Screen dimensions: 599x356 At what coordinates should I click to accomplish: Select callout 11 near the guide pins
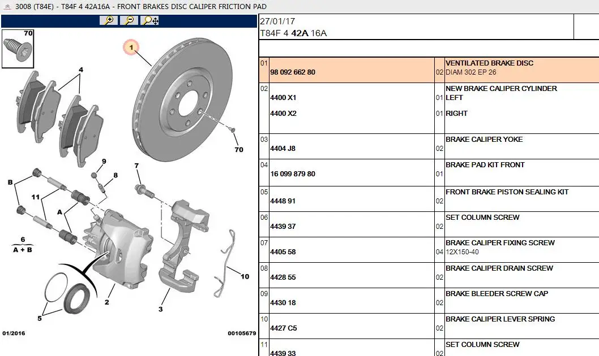(36, 197)
